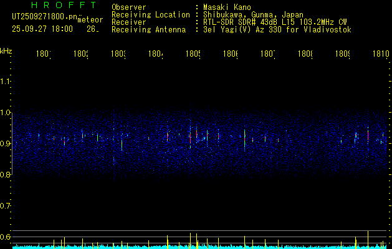Click the 0.8 kHz axis label

[6, 174]
